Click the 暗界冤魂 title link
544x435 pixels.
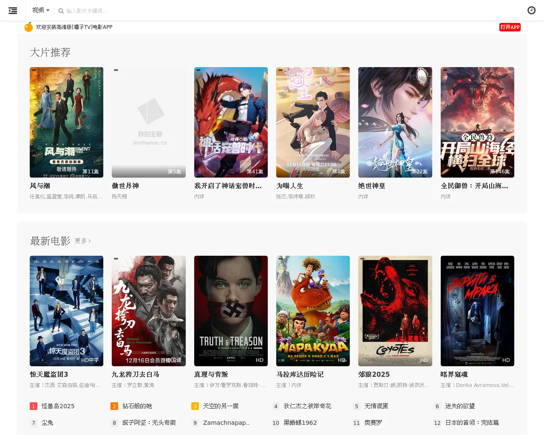coord(454,374)
